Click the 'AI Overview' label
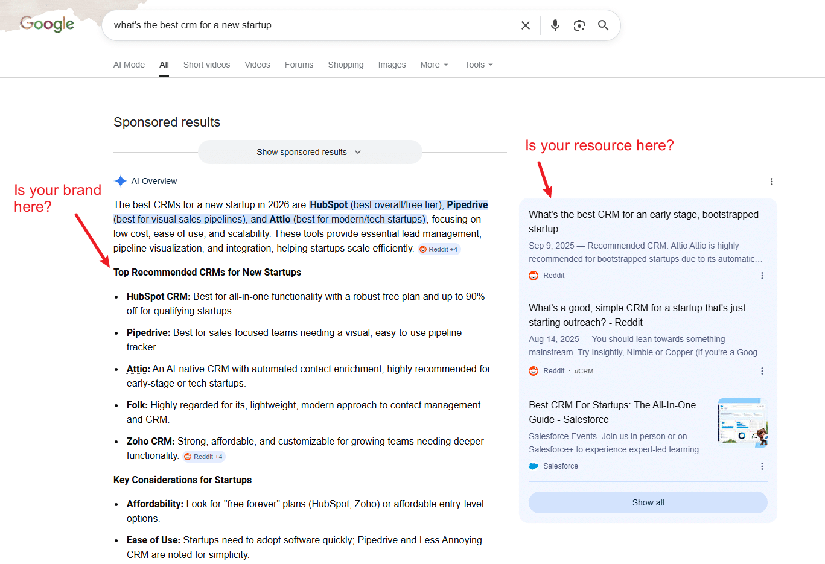The height and width of the screenshot is (564, 825). point(154,181)
